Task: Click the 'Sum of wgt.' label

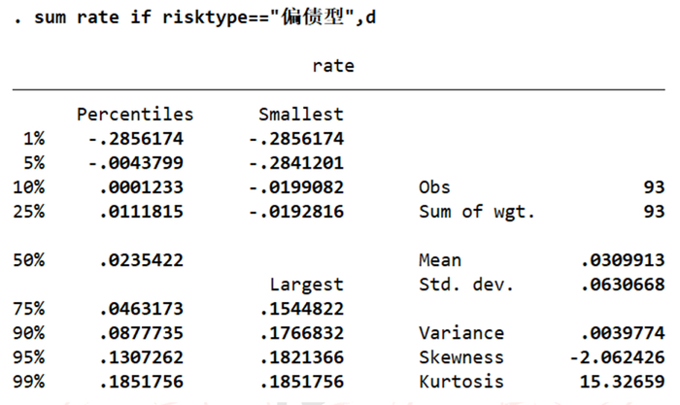Action: click(x=476, y=212)
